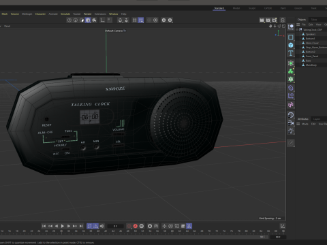Click the viewport orbit rotate icon
This screenshot has width=327, height=245.
click(279, 26)
